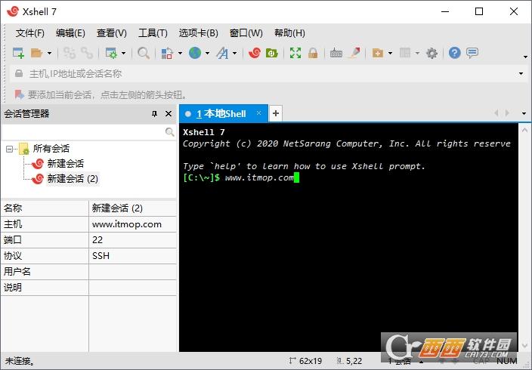Pin the Session Manager panel
Image resolution: width=532 pixels, height=370 pixels.
[155, 114]
